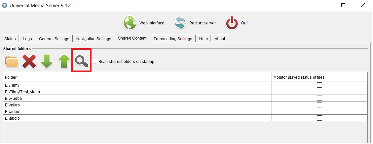
Task: Click the Restart server label
Action: [x=203, y=23]
